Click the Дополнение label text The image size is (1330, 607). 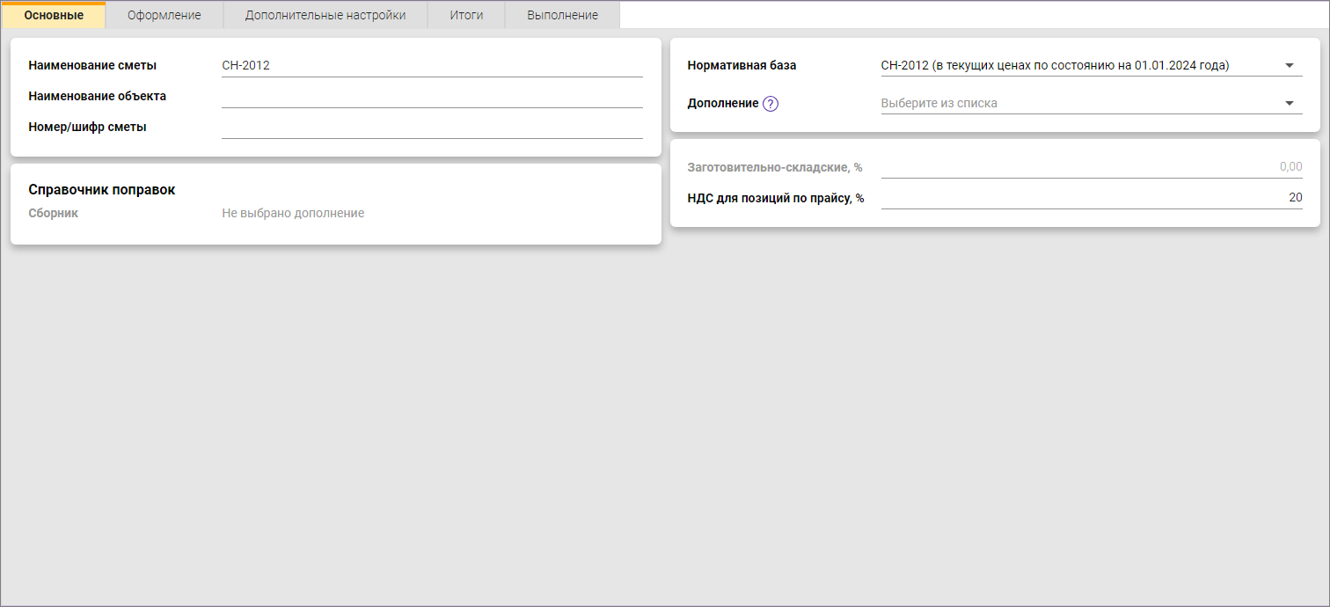[x=722, y=103]
